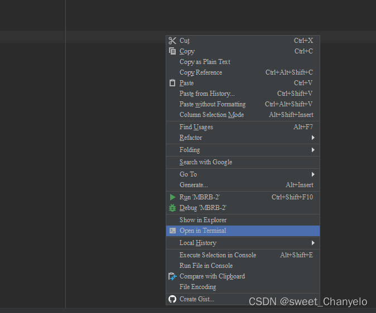Choose Search with Google
Image resolution: width=376 pixels, height=313 pixels.
point(243,162)
